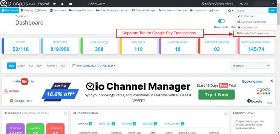Click the Agoda logo in banner
The height and width of the screenshot is (134, 280).
tap(263, 91)
